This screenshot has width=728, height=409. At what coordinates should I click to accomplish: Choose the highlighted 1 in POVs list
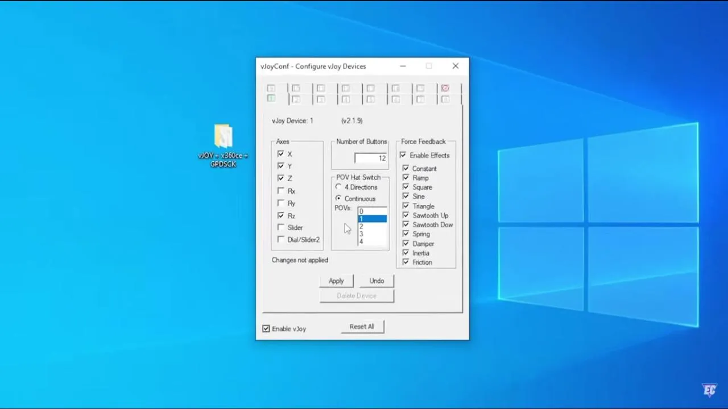[x=373, y=219]
